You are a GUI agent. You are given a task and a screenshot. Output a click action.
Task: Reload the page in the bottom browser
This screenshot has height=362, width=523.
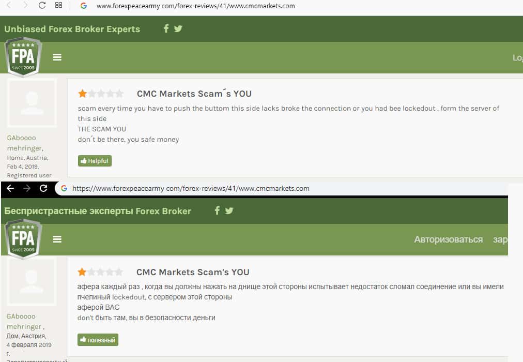pyautogui.click(x=43, y=188)
